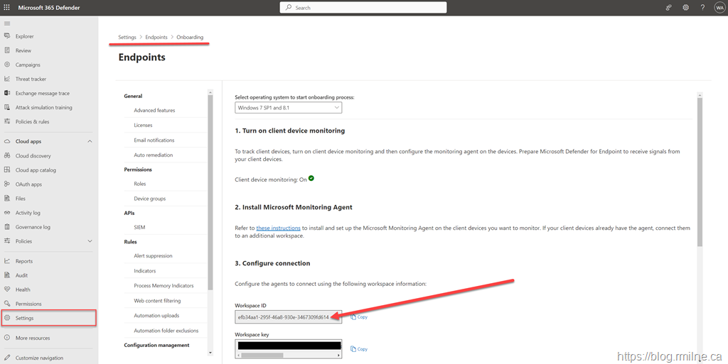
Task: Open Exchange message trace
Action: point(43,93)
